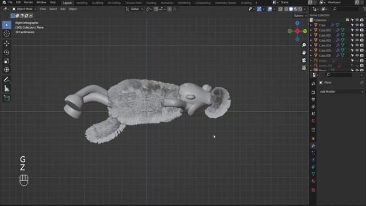
Task: Enable wireframe viewport shading
Action: point(287,9)
